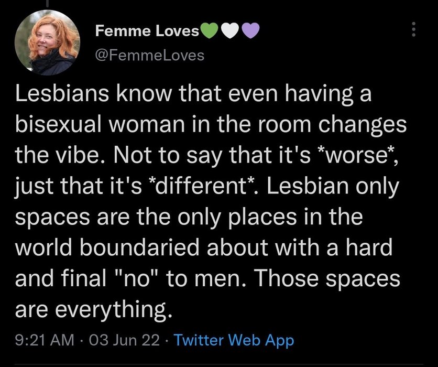Click the green heart emoji in name

pyautogui.click(x=209, y=32)
